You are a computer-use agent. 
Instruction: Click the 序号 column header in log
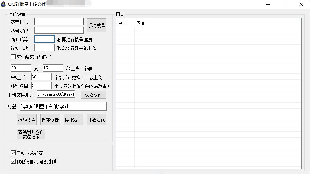pyautogui.click(x=125, y=23)
